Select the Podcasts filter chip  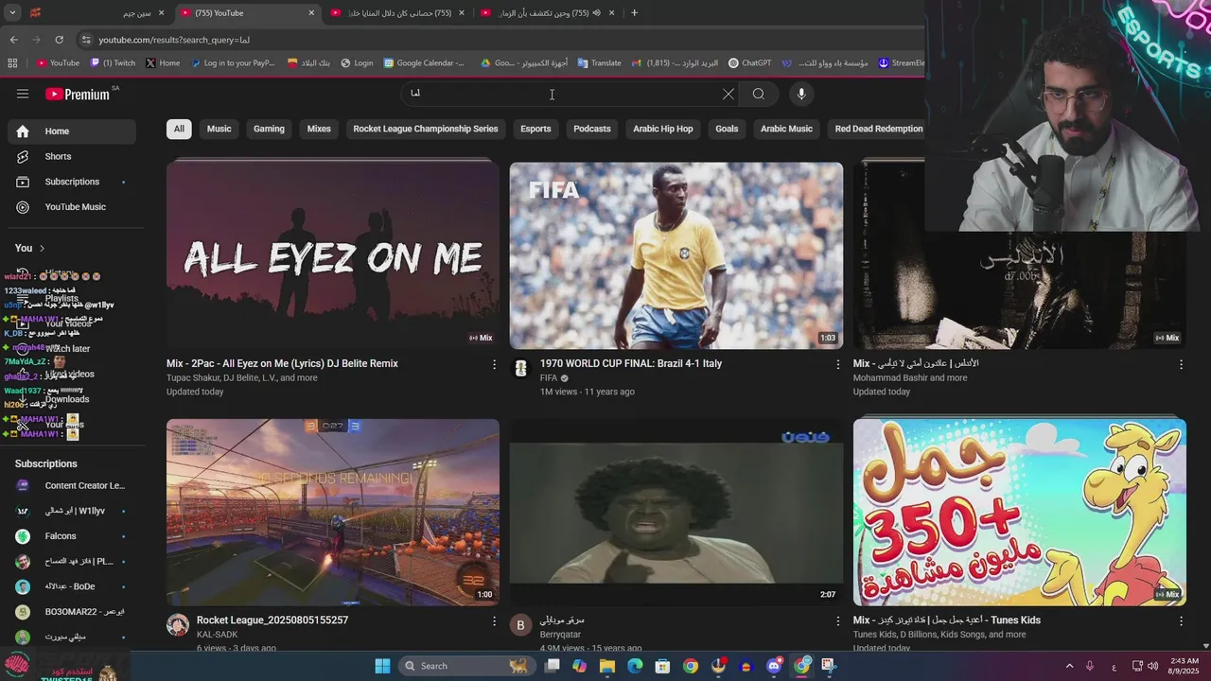592,129
